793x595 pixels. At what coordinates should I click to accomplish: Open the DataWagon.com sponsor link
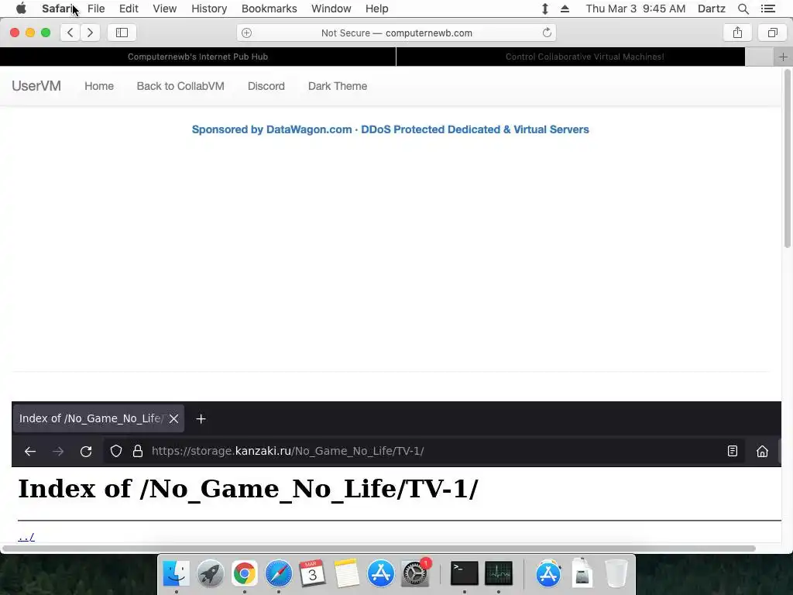click(390, 129)
